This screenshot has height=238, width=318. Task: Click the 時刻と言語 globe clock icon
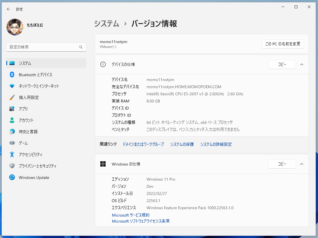coord(12,132)
